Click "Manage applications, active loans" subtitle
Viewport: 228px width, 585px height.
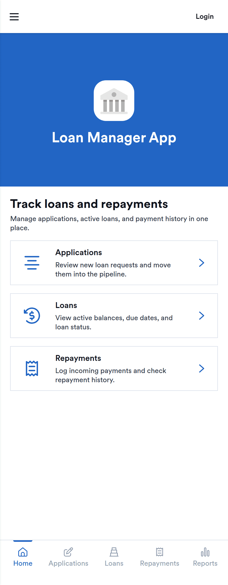109,223
